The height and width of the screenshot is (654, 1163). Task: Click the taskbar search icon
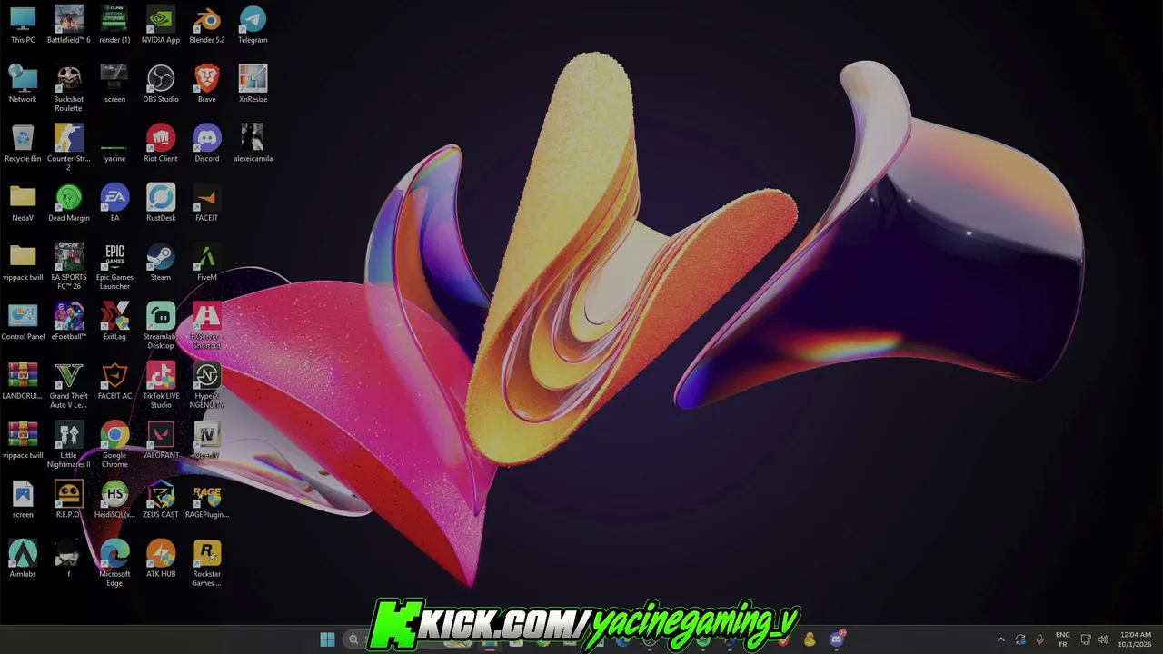(353, 639)
